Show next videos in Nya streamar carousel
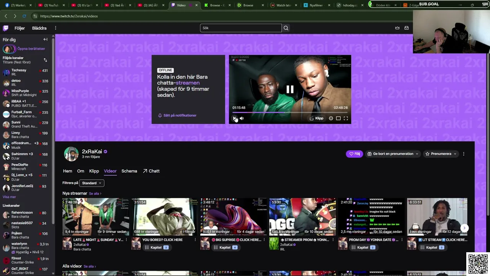 coord(464,228)
